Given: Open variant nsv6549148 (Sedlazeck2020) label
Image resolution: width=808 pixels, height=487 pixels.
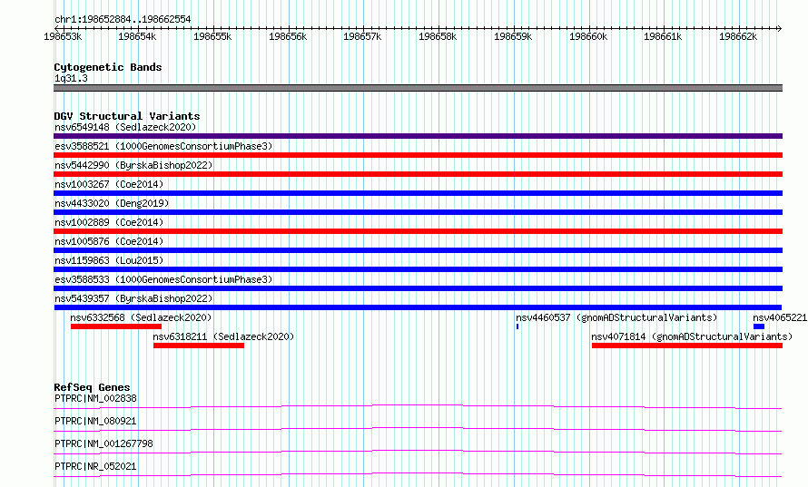Looking at the screenshot, I should 125,127.
